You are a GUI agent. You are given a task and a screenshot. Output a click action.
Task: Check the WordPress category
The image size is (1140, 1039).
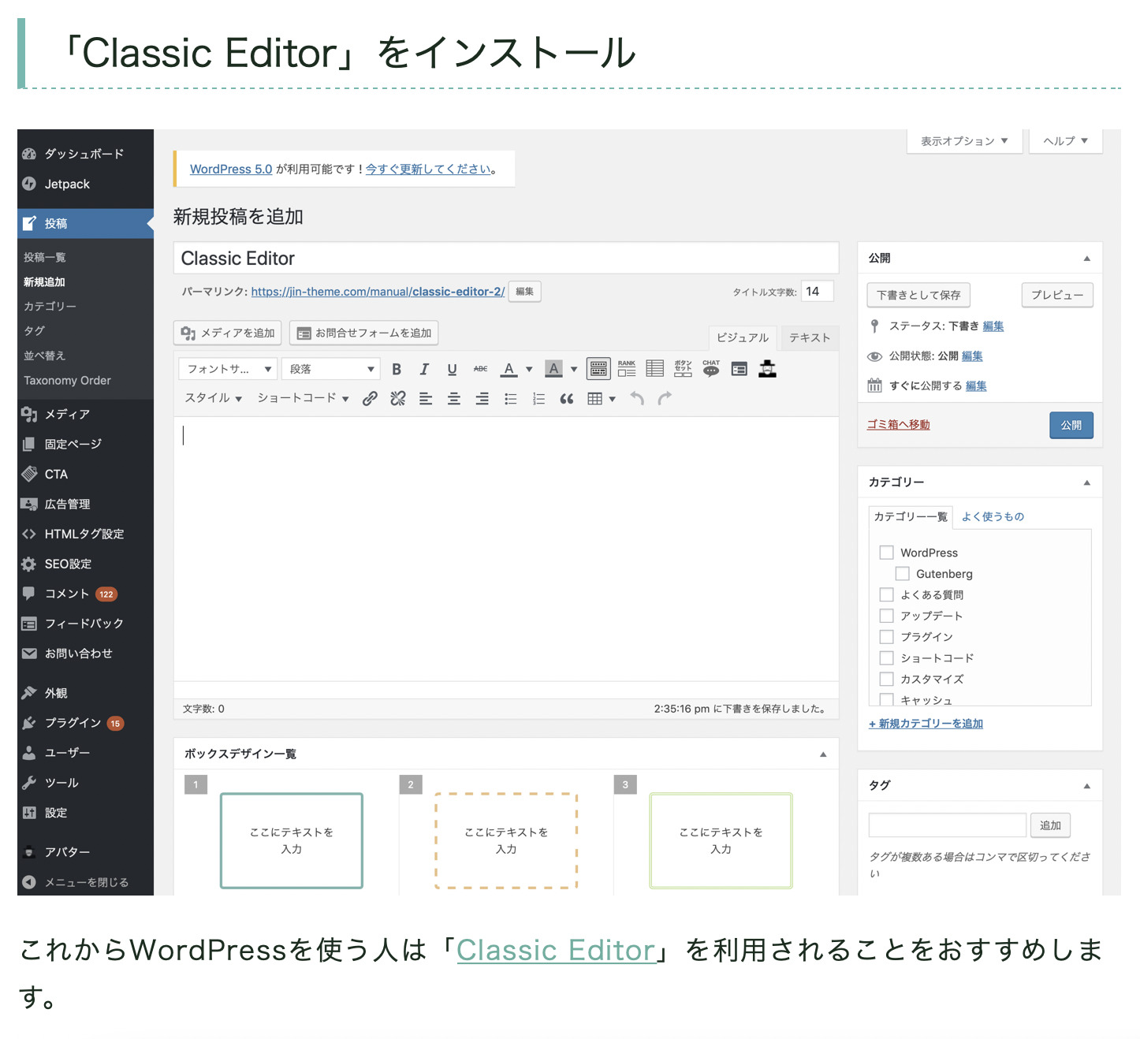pos(887,553)
